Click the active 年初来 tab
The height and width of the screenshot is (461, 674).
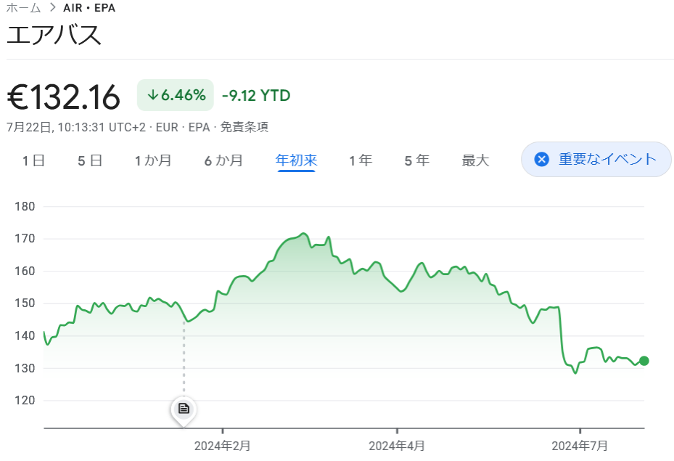coord(295,160)
